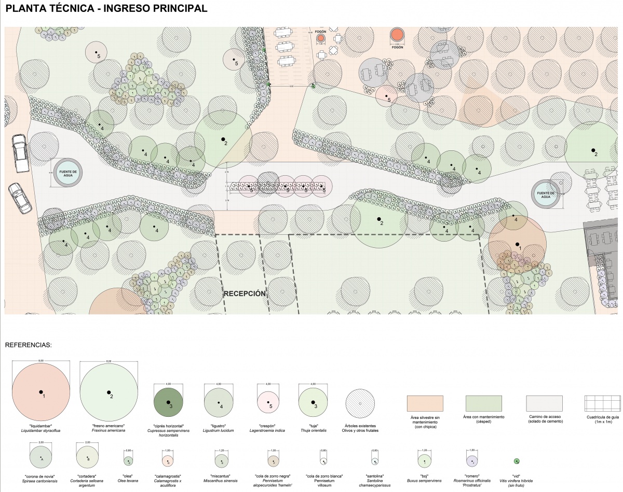
Task: Click the camino de acceso gray swatch
Action: click(545, 403)
